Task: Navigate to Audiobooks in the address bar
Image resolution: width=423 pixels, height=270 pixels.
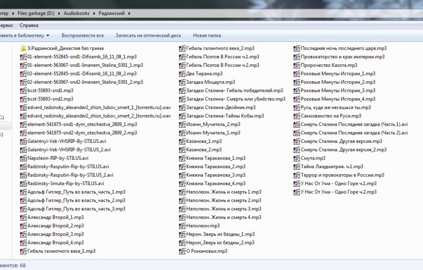Action: click(77, 14)
